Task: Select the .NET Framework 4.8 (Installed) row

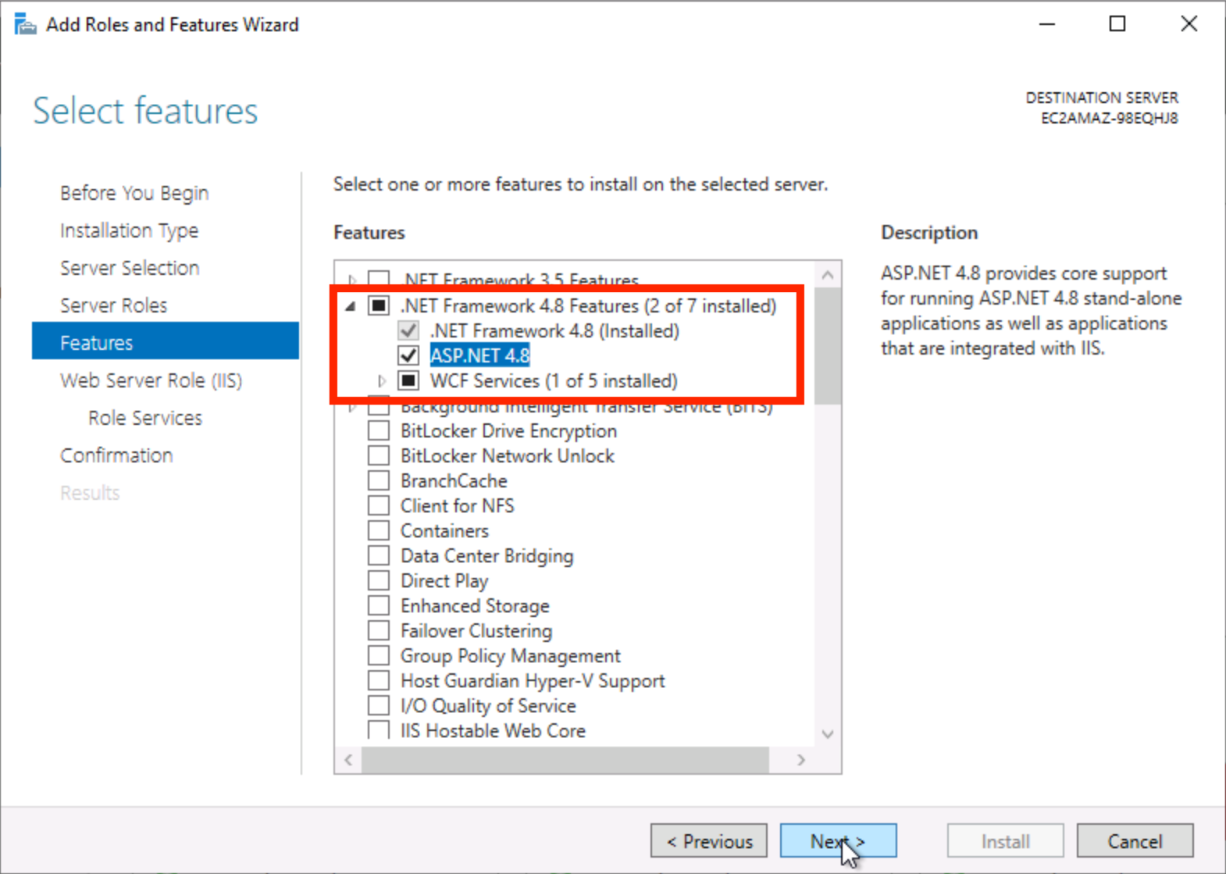Action: [x=554, y=330]
